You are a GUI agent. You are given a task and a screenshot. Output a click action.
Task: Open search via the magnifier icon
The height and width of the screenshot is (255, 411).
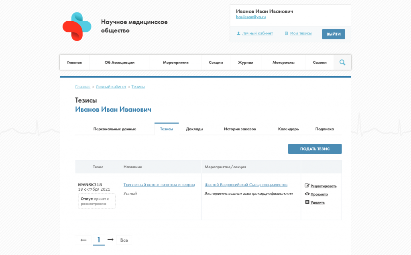[342, 62]
